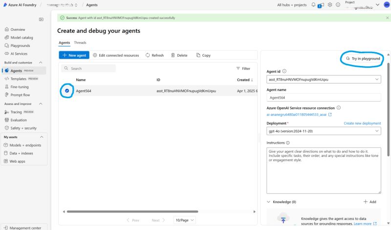Click the Agent564 name cell
The width and height of the screenshot is (391, 230).
(x=84, y=91)
